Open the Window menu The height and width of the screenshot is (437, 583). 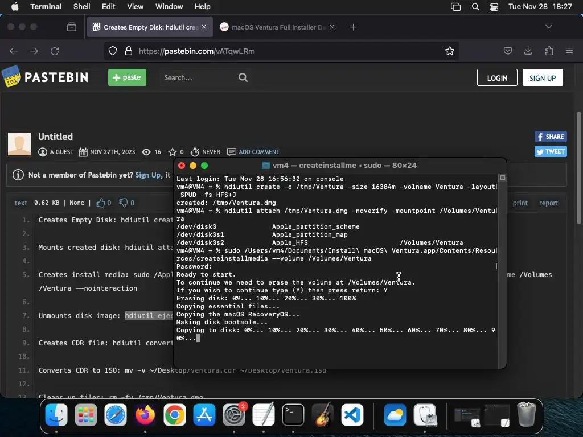[x=169, y=6]
